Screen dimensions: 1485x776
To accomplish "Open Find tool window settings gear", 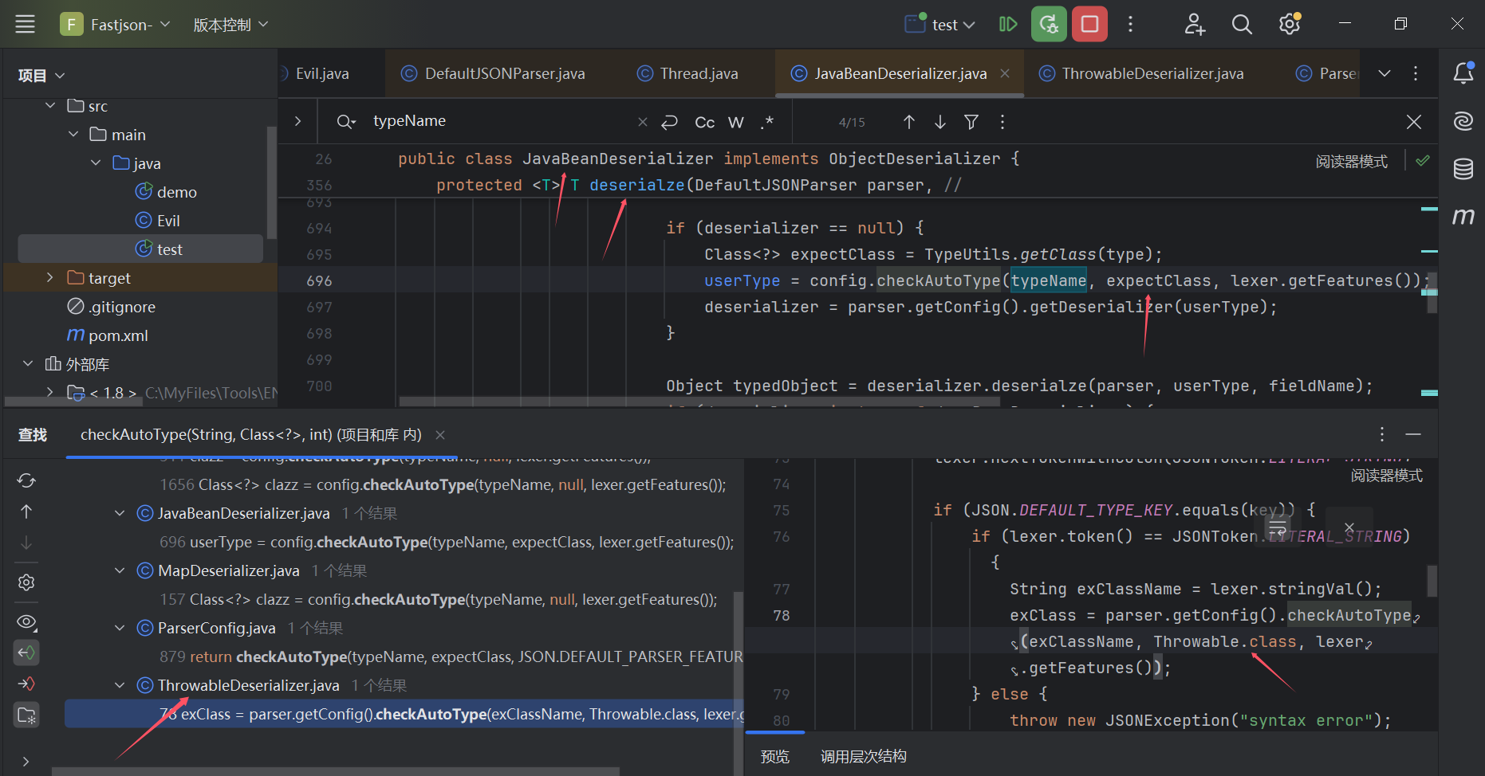I will [x=26, y=582].
